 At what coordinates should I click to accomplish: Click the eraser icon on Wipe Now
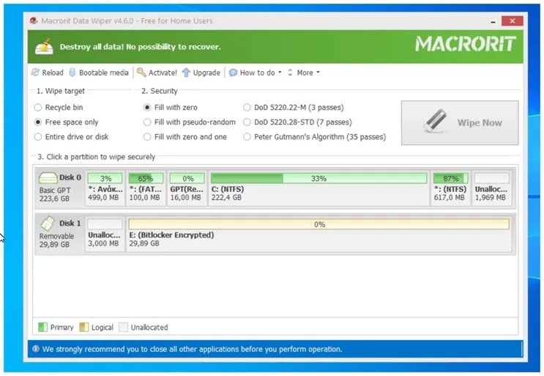[x=435, y=122]
